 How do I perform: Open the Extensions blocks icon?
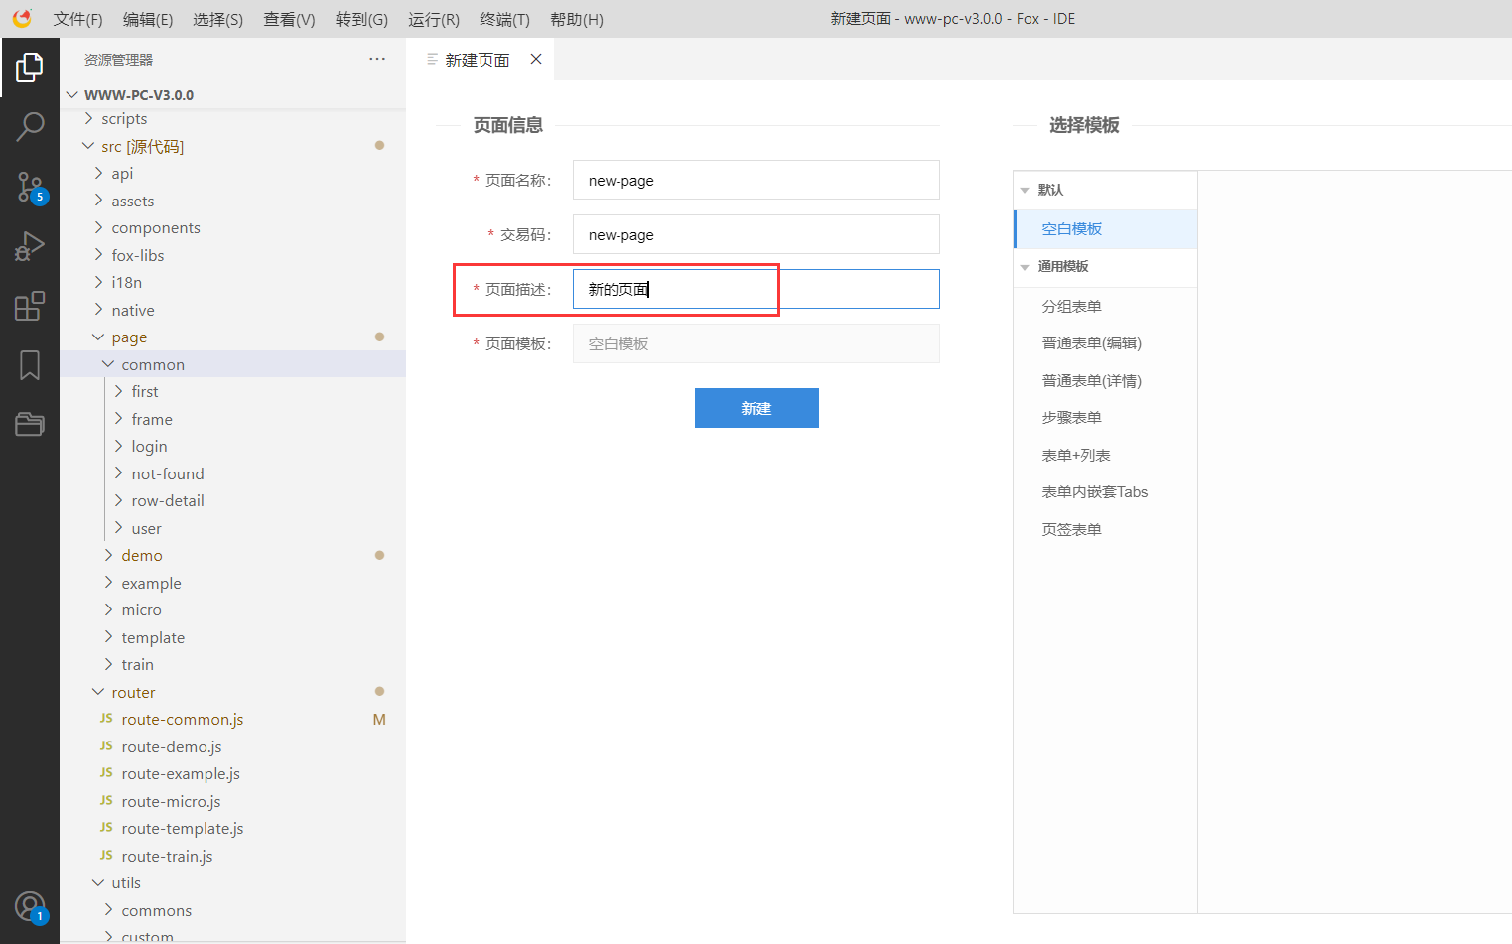click(x=30, y=306)
